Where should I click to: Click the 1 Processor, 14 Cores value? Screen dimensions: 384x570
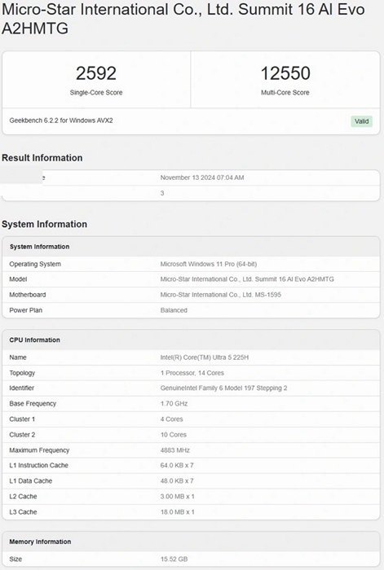[x=192, y=373]
